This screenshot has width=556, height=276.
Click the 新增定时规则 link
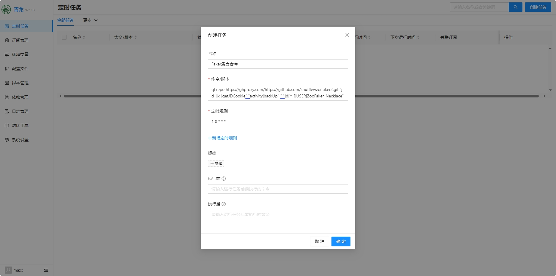coord(222,138)
